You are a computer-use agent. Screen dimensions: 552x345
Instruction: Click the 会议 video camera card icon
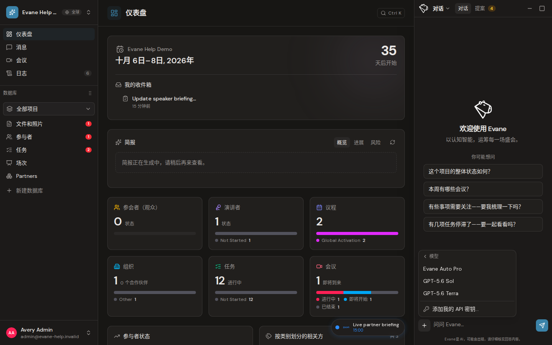coord(319,266)
